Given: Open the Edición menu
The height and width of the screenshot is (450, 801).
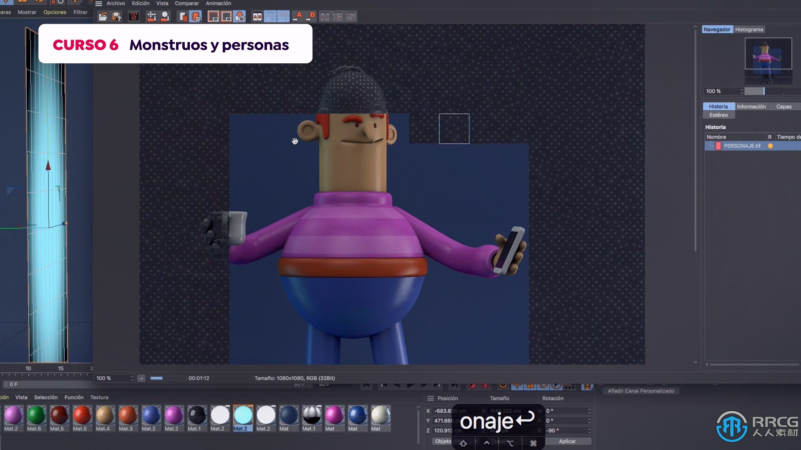Looking at the screenshot, I should pyautogui.click(x=141, y=3).
